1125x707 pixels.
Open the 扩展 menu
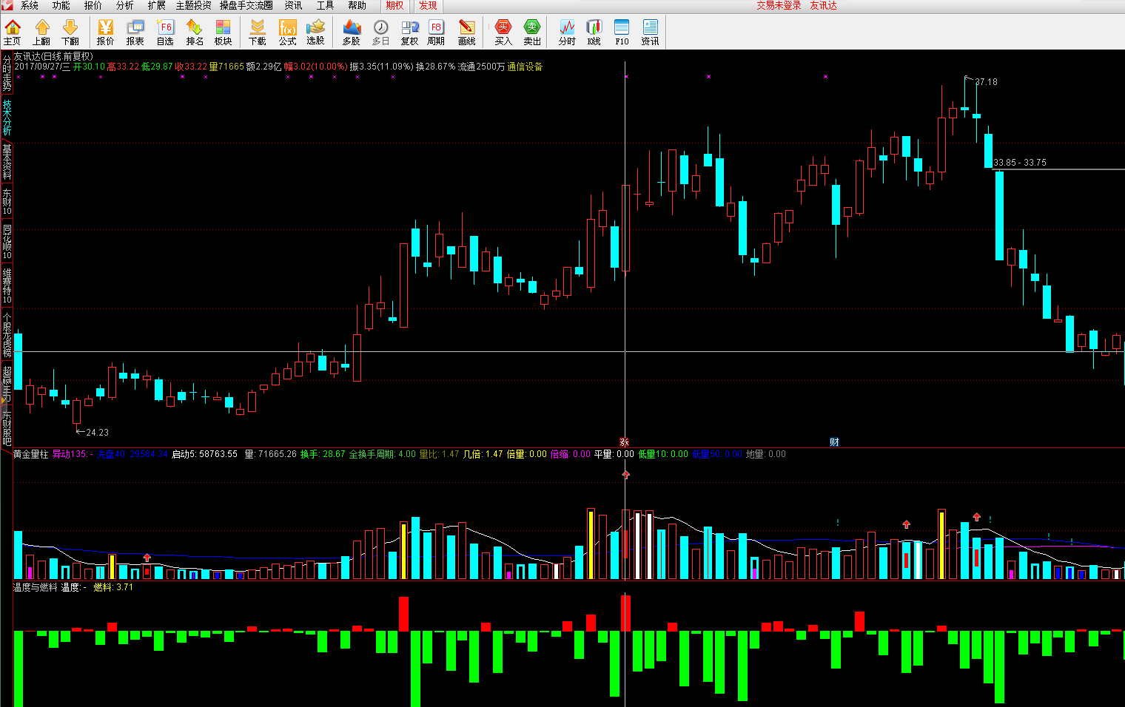[x=156, y=5]
